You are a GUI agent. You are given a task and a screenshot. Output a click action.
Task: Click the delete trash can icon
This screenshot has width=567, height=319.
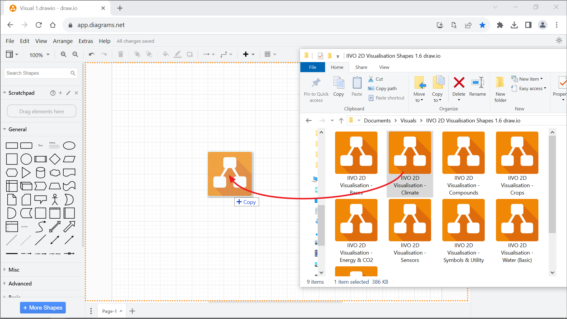[x=121, y=54]
